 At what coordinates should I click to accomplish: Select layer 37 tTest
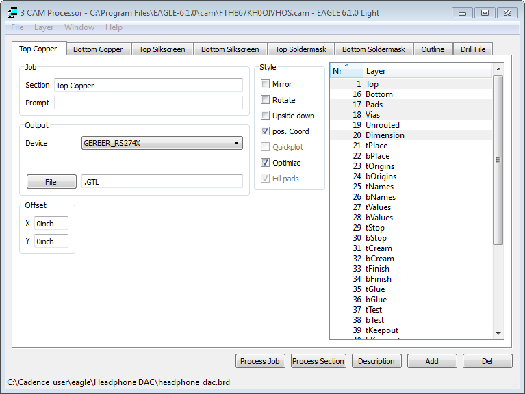tap(411, 310)
